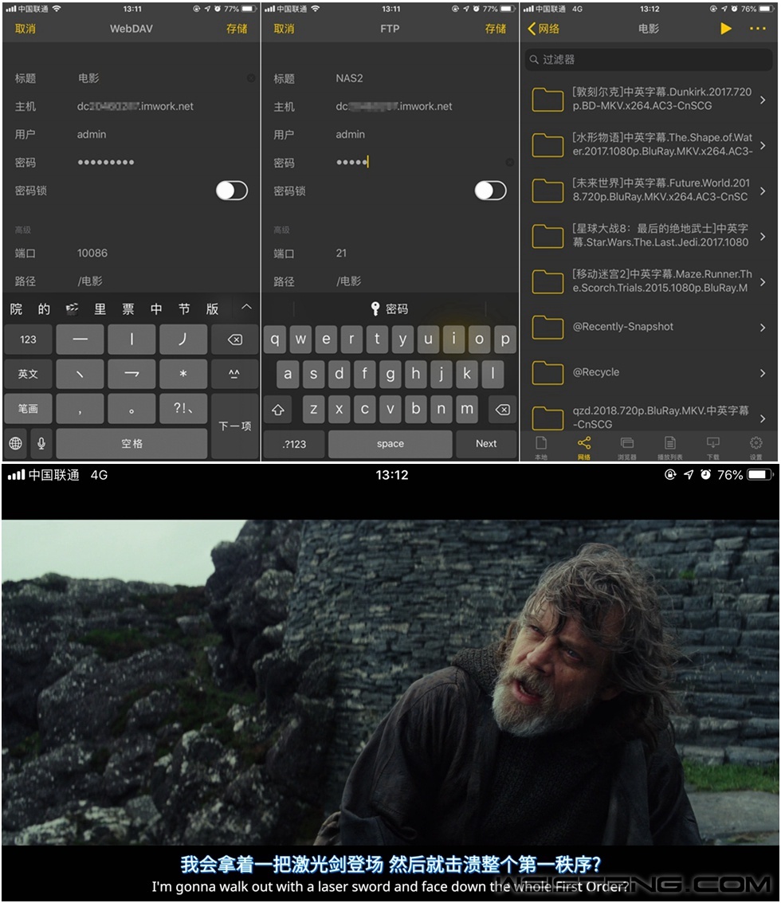This screenshot has height=903, width=781.
Task: Select candidate character 票
Action: pos(128,308)
